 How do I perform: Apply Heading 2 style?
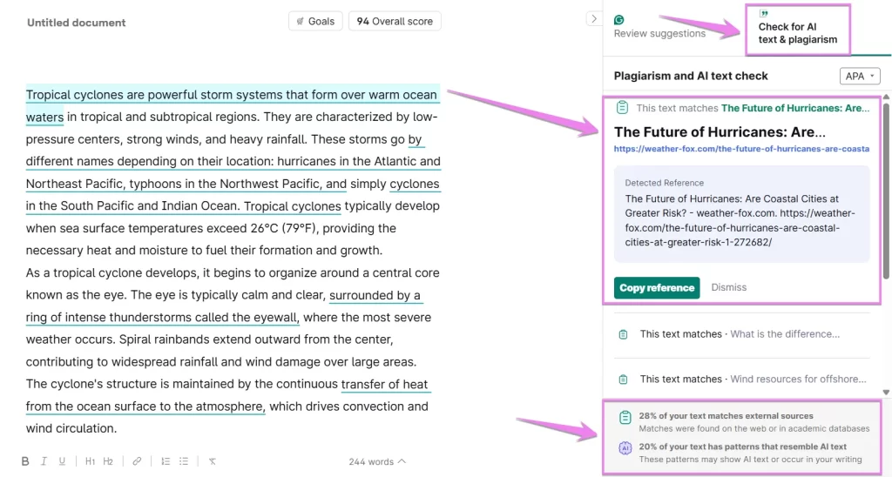coord(109,461)
